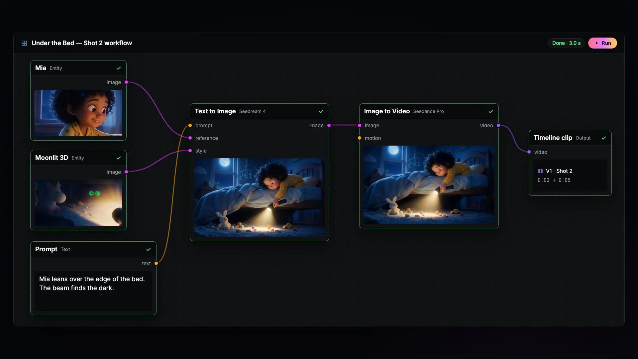Click the Prompt node title

coord(46,249)
